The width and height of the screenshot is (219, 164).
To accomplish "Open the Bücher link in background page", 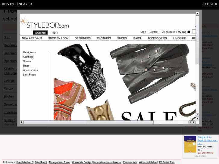I will [9, 97].
